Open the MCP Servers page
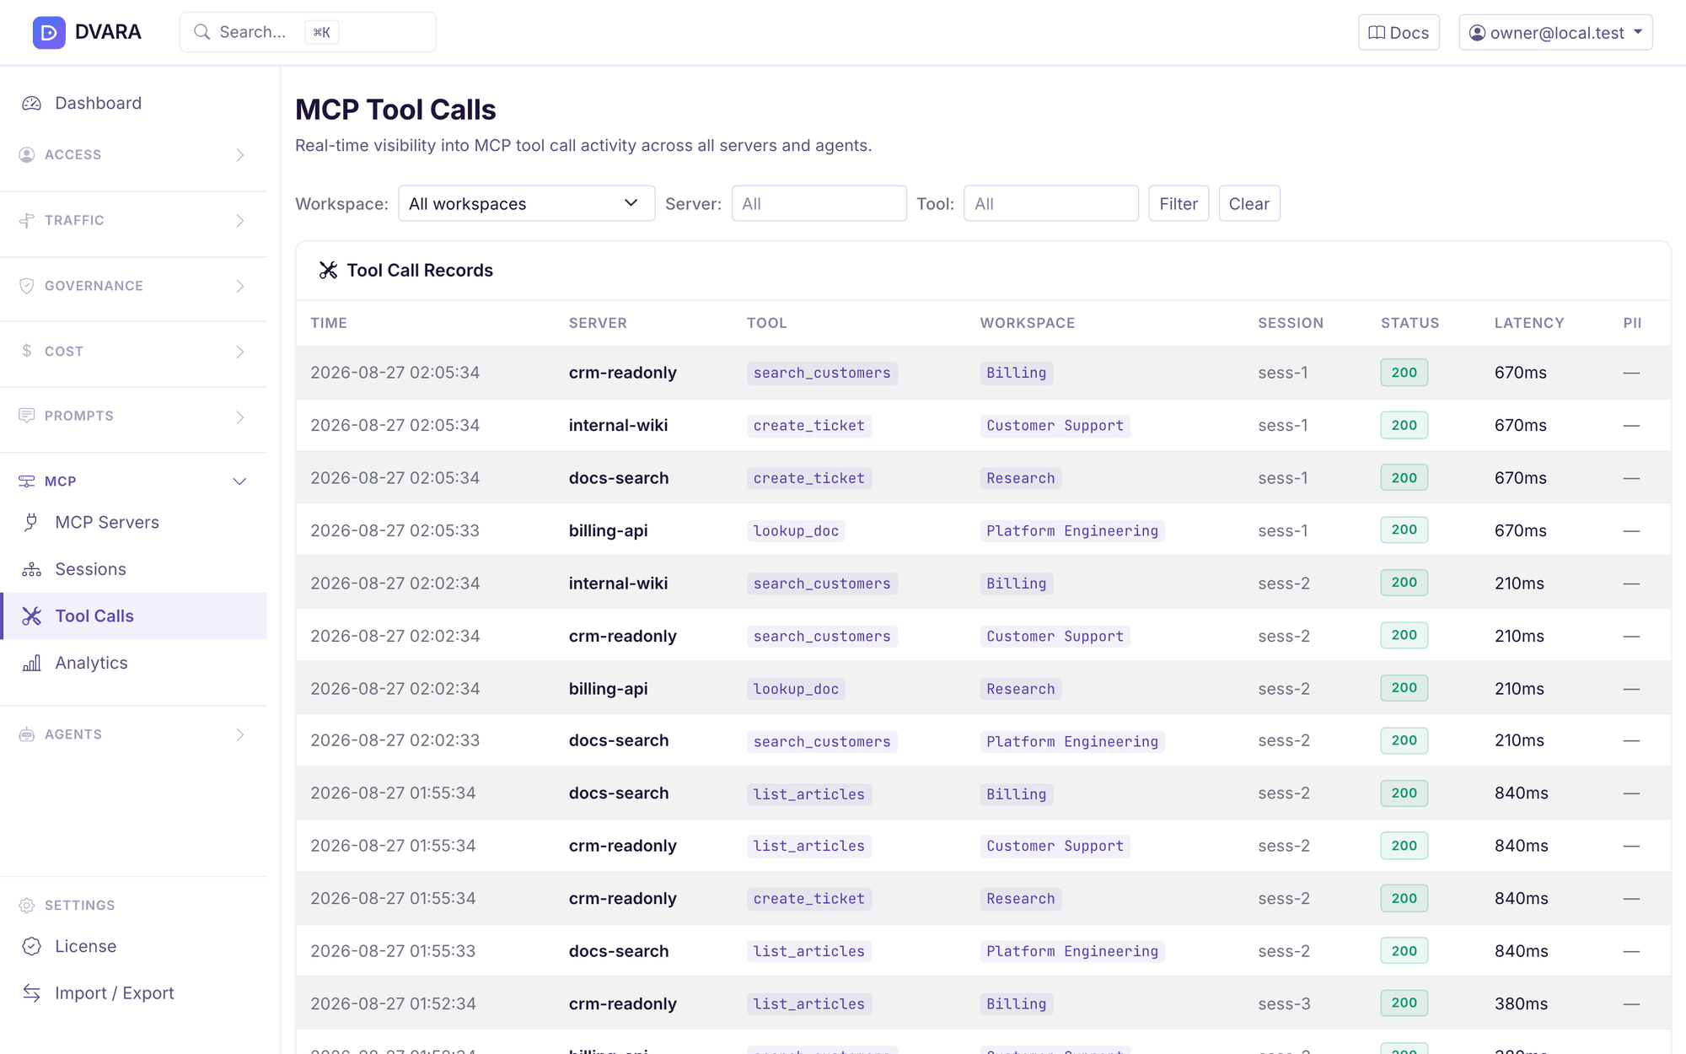The height and width of the screenshot is (1054, 1686). click(x=134, y=522)
